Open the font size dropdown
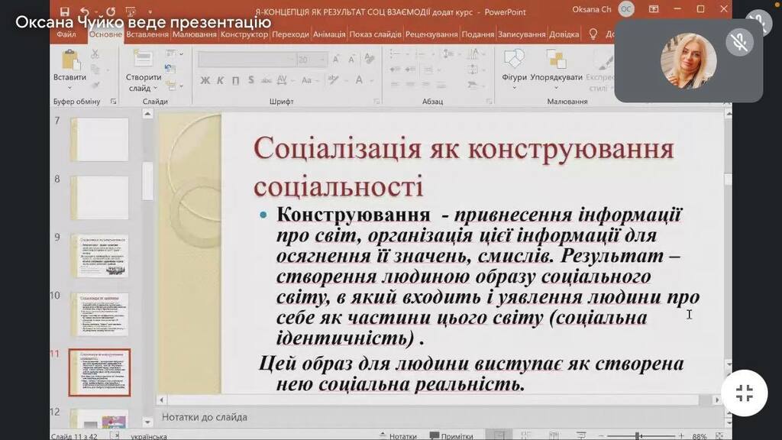This screenshot has height=440, width=782. 325,60
